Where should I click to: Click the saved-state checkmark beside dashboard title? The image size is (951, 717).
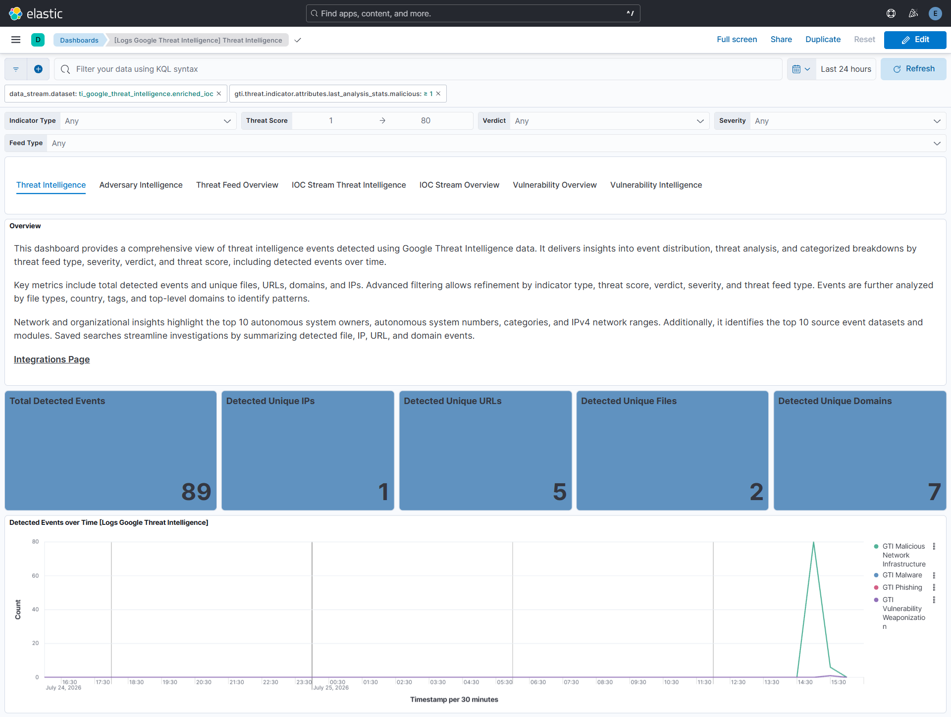click(298, 40)
